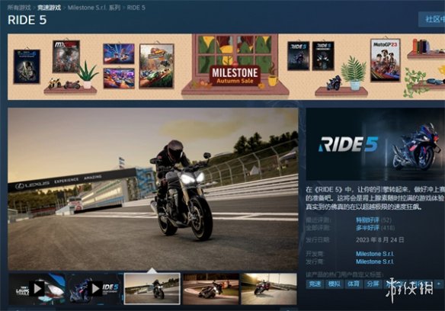
Task: Select the red track cornering screenshot thumbnail
Action: [210, 289]
